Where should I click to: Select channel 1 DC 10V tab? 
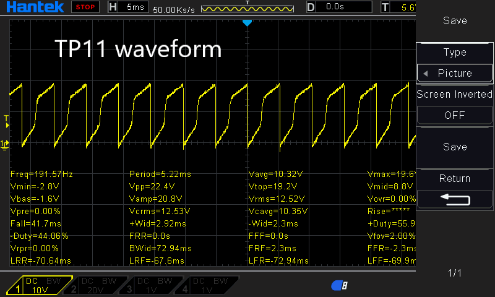39,285
